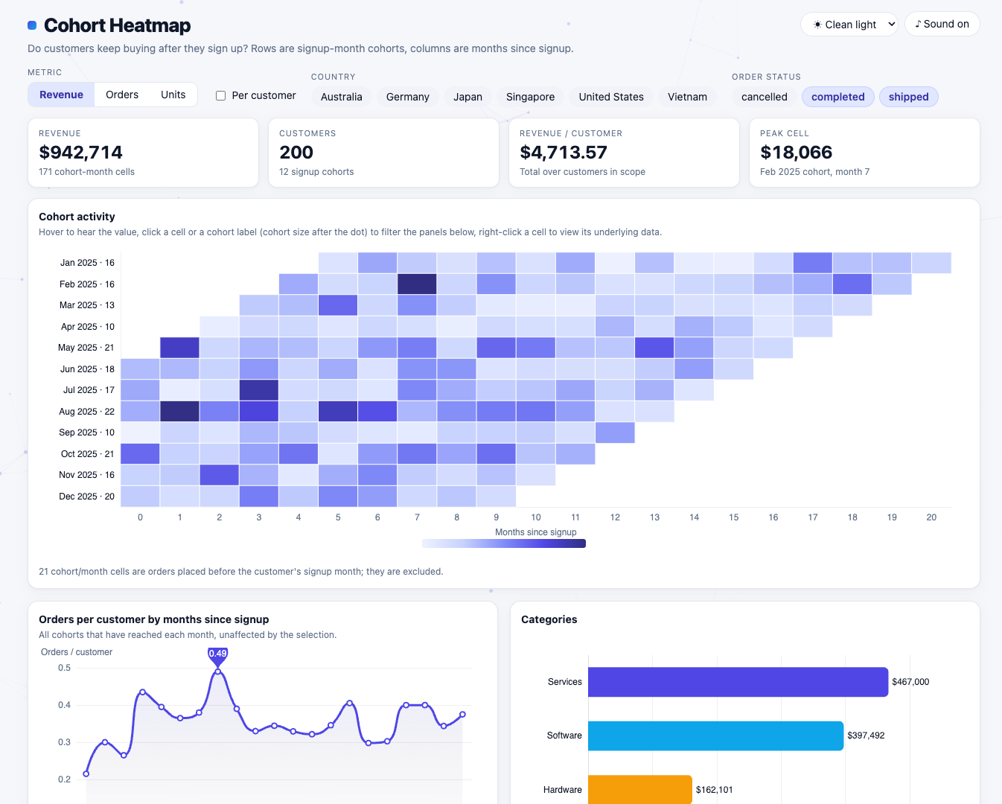Select the Dec 2025 · 20 cohort label
The image size is (1002, 804).
click(x=86, y=497)
